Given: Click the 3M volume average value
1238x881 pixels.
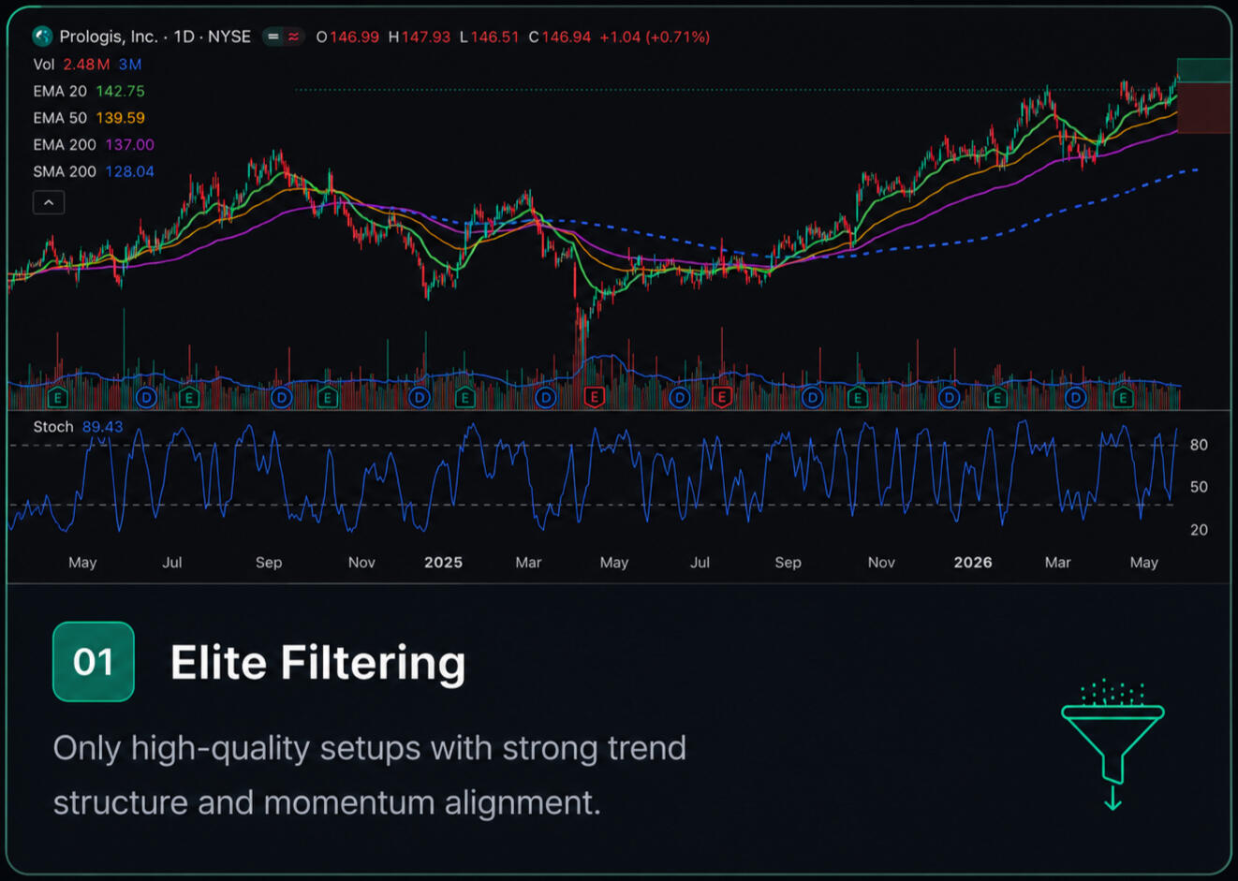Looking at the screenshot, I should tap(130, 64).
